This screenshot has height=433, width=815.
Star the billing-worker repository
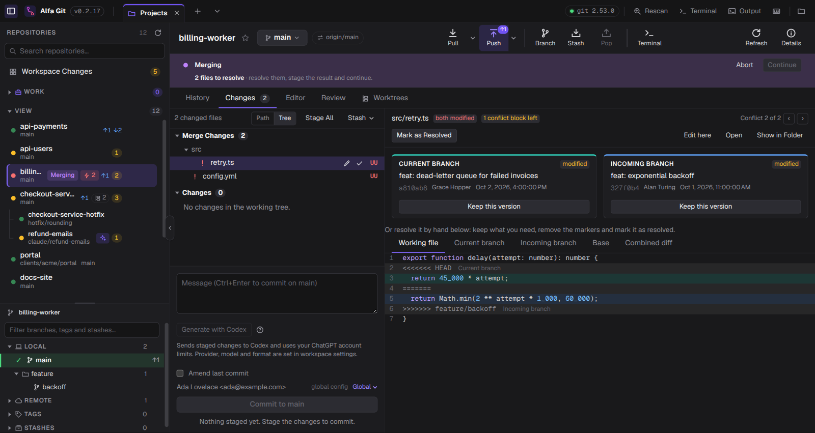(x=245, y=38)
